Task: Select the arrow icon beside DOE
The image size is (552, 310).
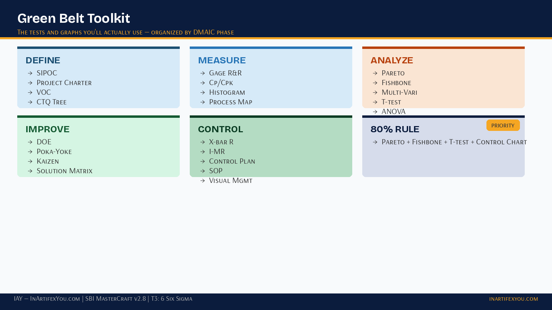Action: tap(30, 142)
